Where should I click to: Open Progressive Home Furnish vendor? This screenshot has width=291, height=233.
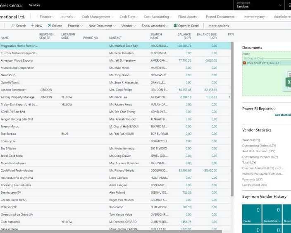[19, 46]
